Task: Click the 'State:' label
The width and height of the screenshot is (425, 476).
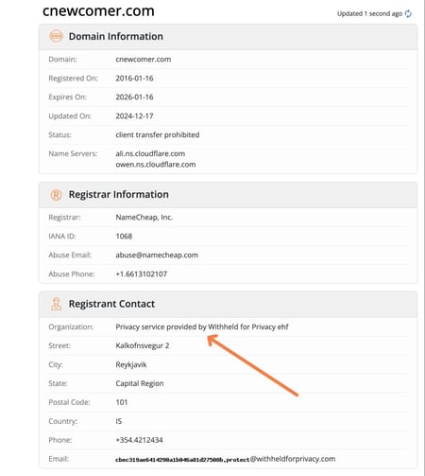Action: (58, 383)
